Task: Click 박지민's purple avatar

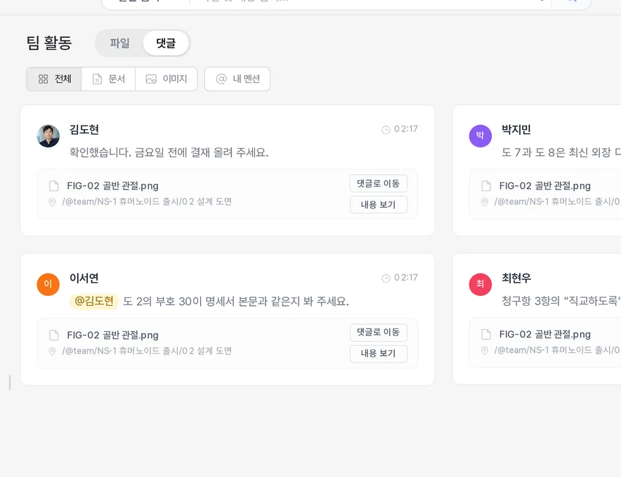Action: pos(480,135)
